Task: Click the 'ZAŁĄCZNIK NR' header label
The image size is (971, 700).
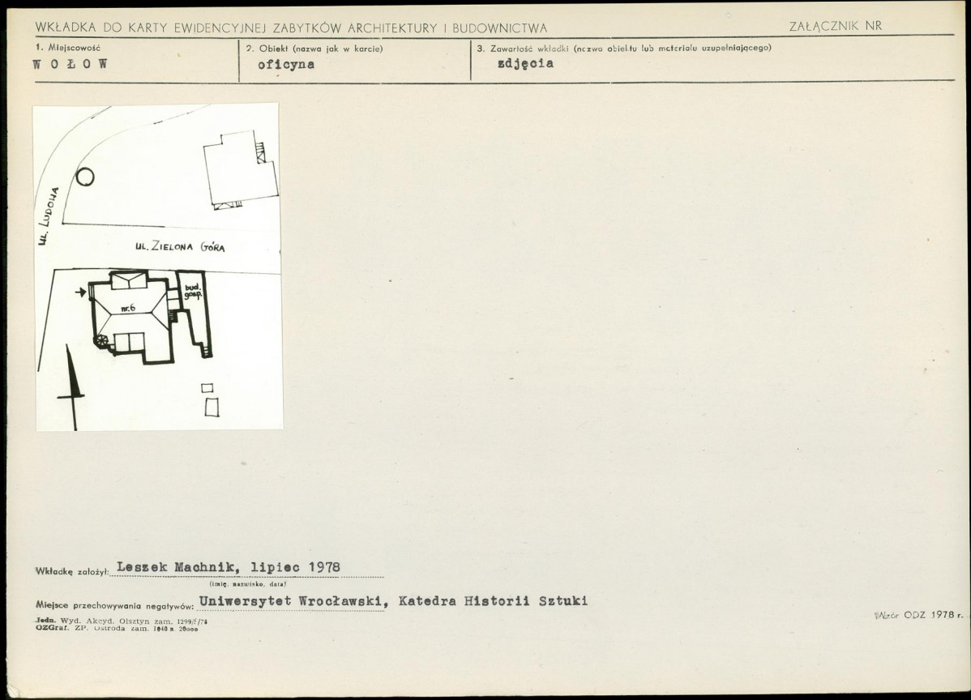Action: pyautogui.click(x=836, y=26)
